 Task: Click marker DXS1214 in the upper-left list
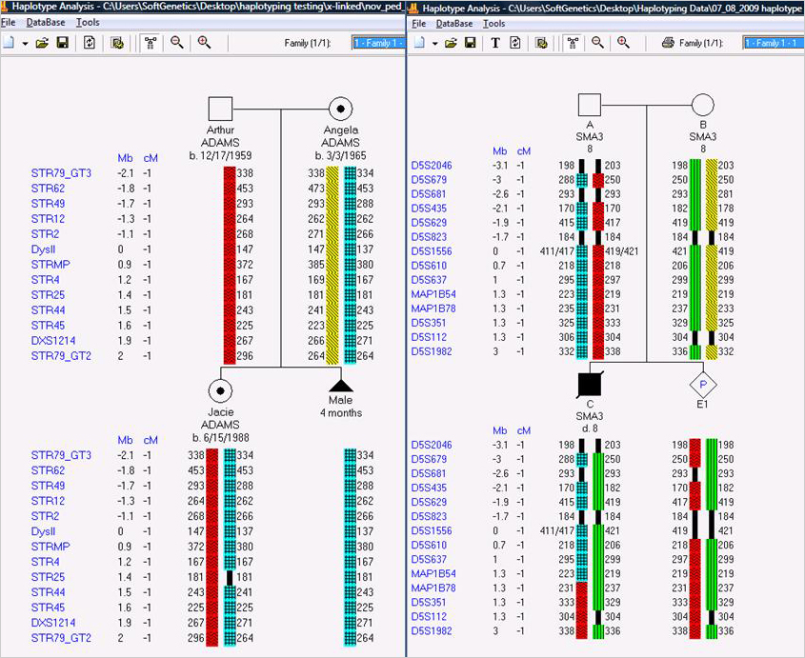(x=53, y=341)
